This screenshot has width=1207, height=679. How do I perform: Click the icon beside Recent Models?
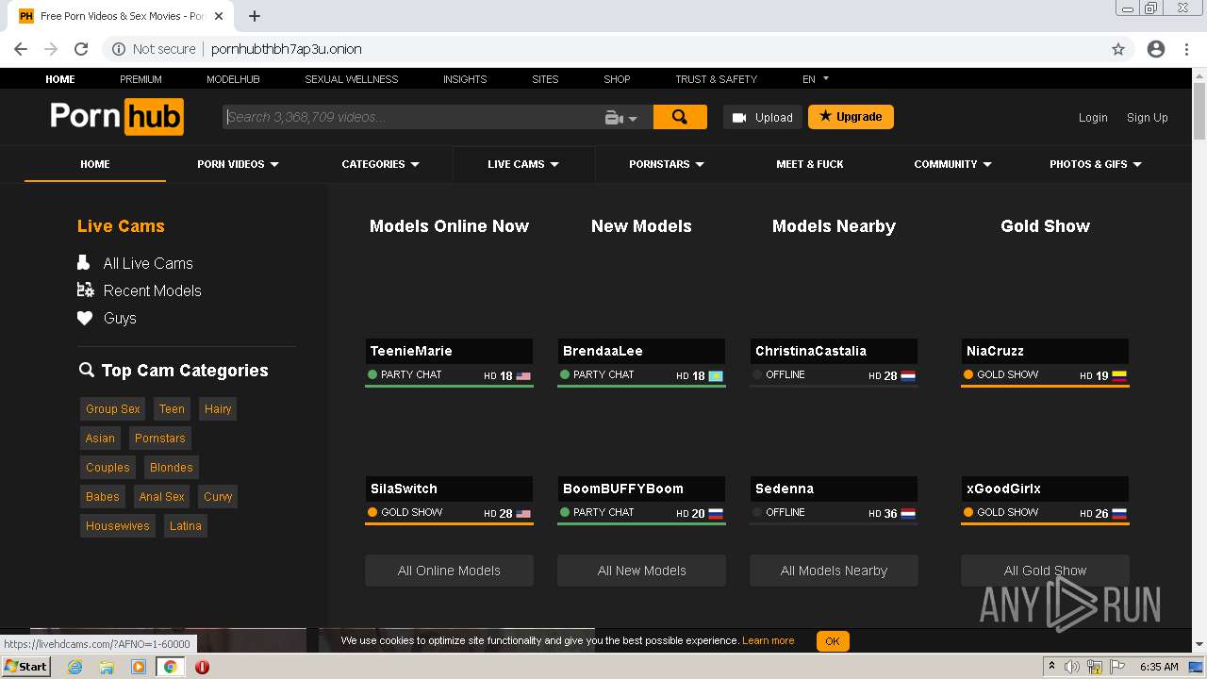tap(85, 290)
